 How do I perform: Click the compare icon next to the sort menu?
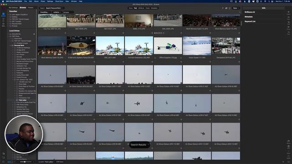pos(226,8)
